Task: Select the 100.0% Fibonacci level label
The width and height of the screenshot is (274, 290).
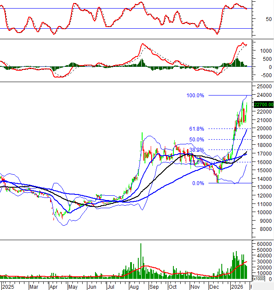Action: (x=195, y=96)
